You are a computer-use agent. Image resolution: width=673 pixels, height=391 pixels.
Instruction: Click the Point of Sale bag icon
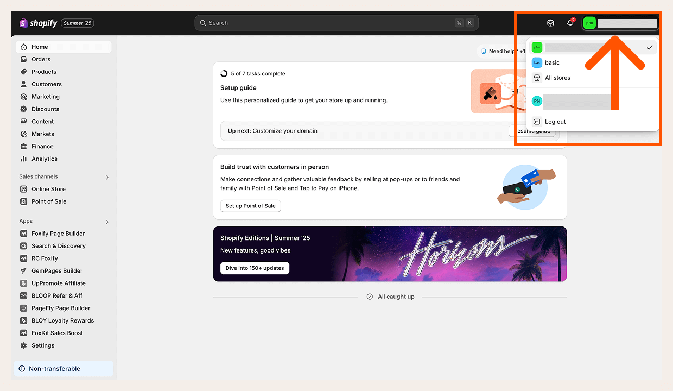point(23,201)
